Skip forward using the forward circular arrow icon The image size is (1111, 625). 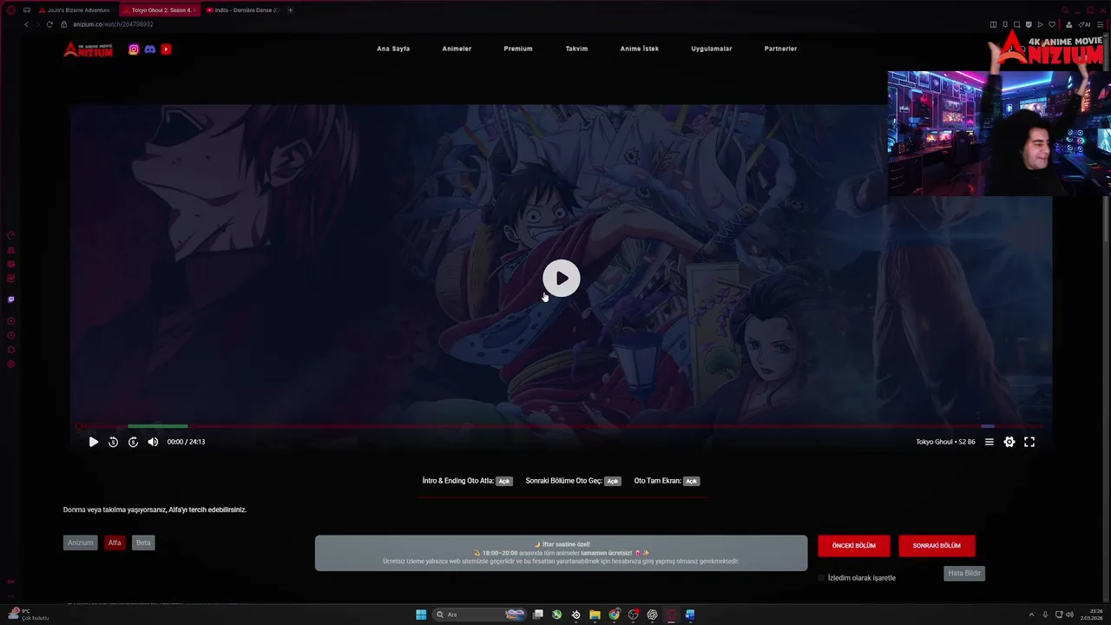[133, 442]
